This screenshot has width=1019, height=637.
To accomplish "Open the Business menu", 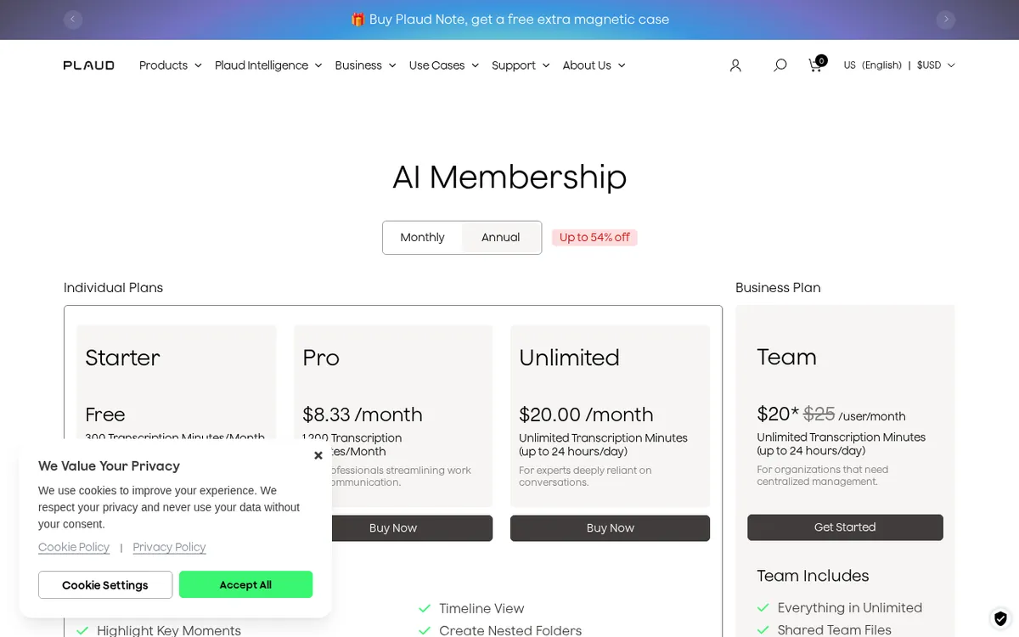I will pos(365,65).
